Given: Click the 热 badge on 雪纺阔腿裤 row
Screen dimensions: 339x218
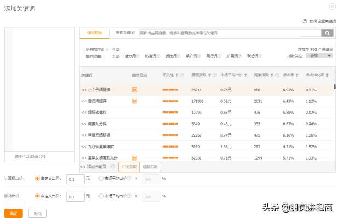Looking at the screenshot, I should (135, 101).
